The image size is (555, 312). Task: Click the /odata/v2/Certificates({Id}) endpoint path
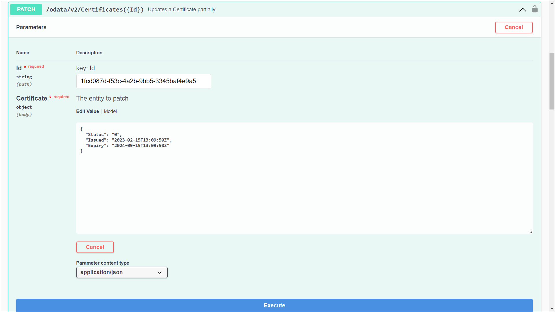[95, 10]
